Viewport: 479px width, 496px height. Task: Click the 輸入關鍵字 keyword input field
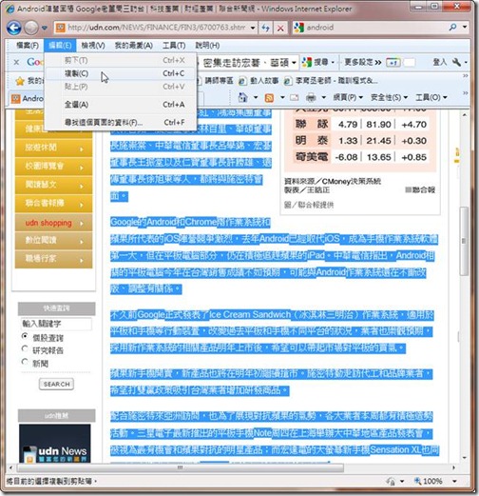56,324
